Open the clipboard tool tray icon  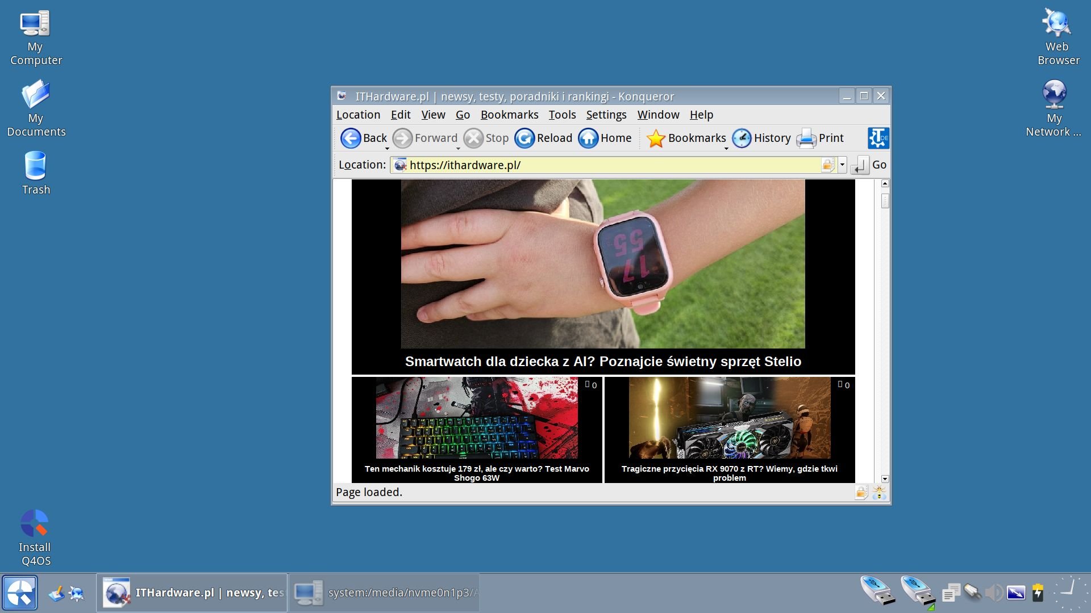[x=951, y=593]
